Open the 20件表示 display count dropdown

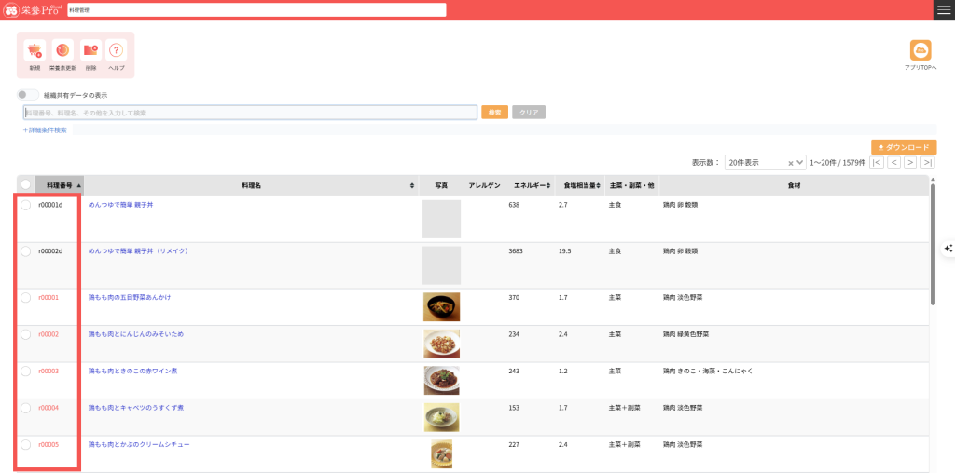click(765, 162)
